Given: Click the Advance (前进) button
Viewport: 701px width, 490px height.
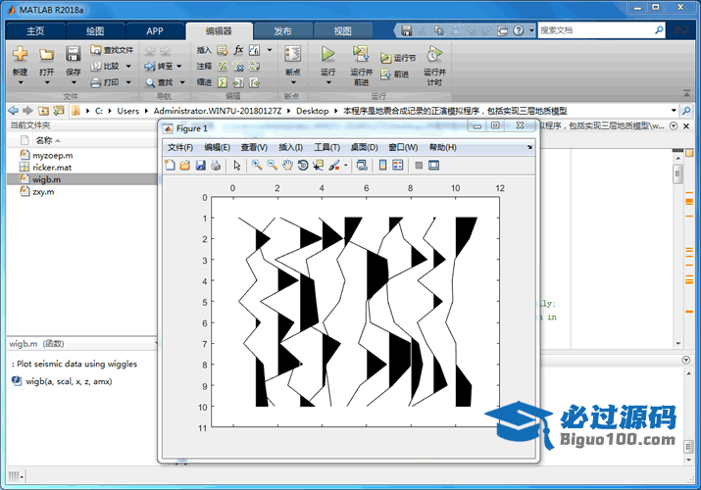Looking at the screenshot, I should 395,74.
